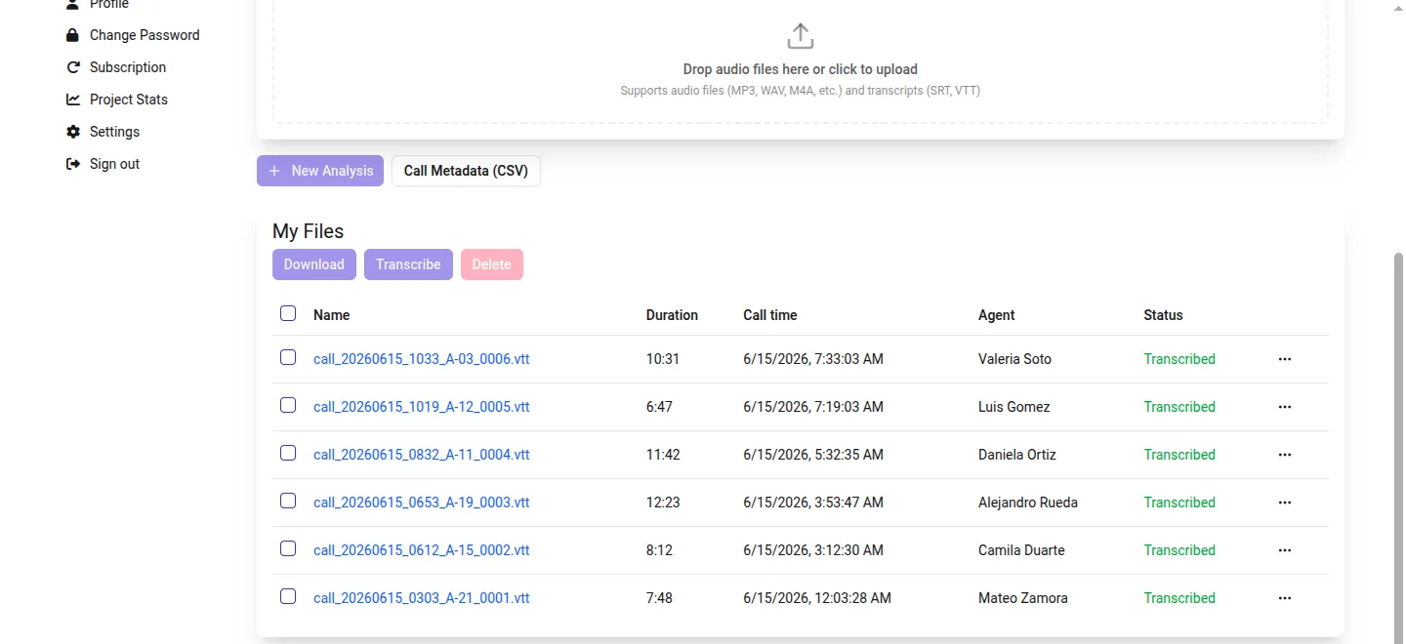Open Change Password in the sidebar
Image resolution: width=1406 pixels, height=644 pixels.
(x=145, y=35)
